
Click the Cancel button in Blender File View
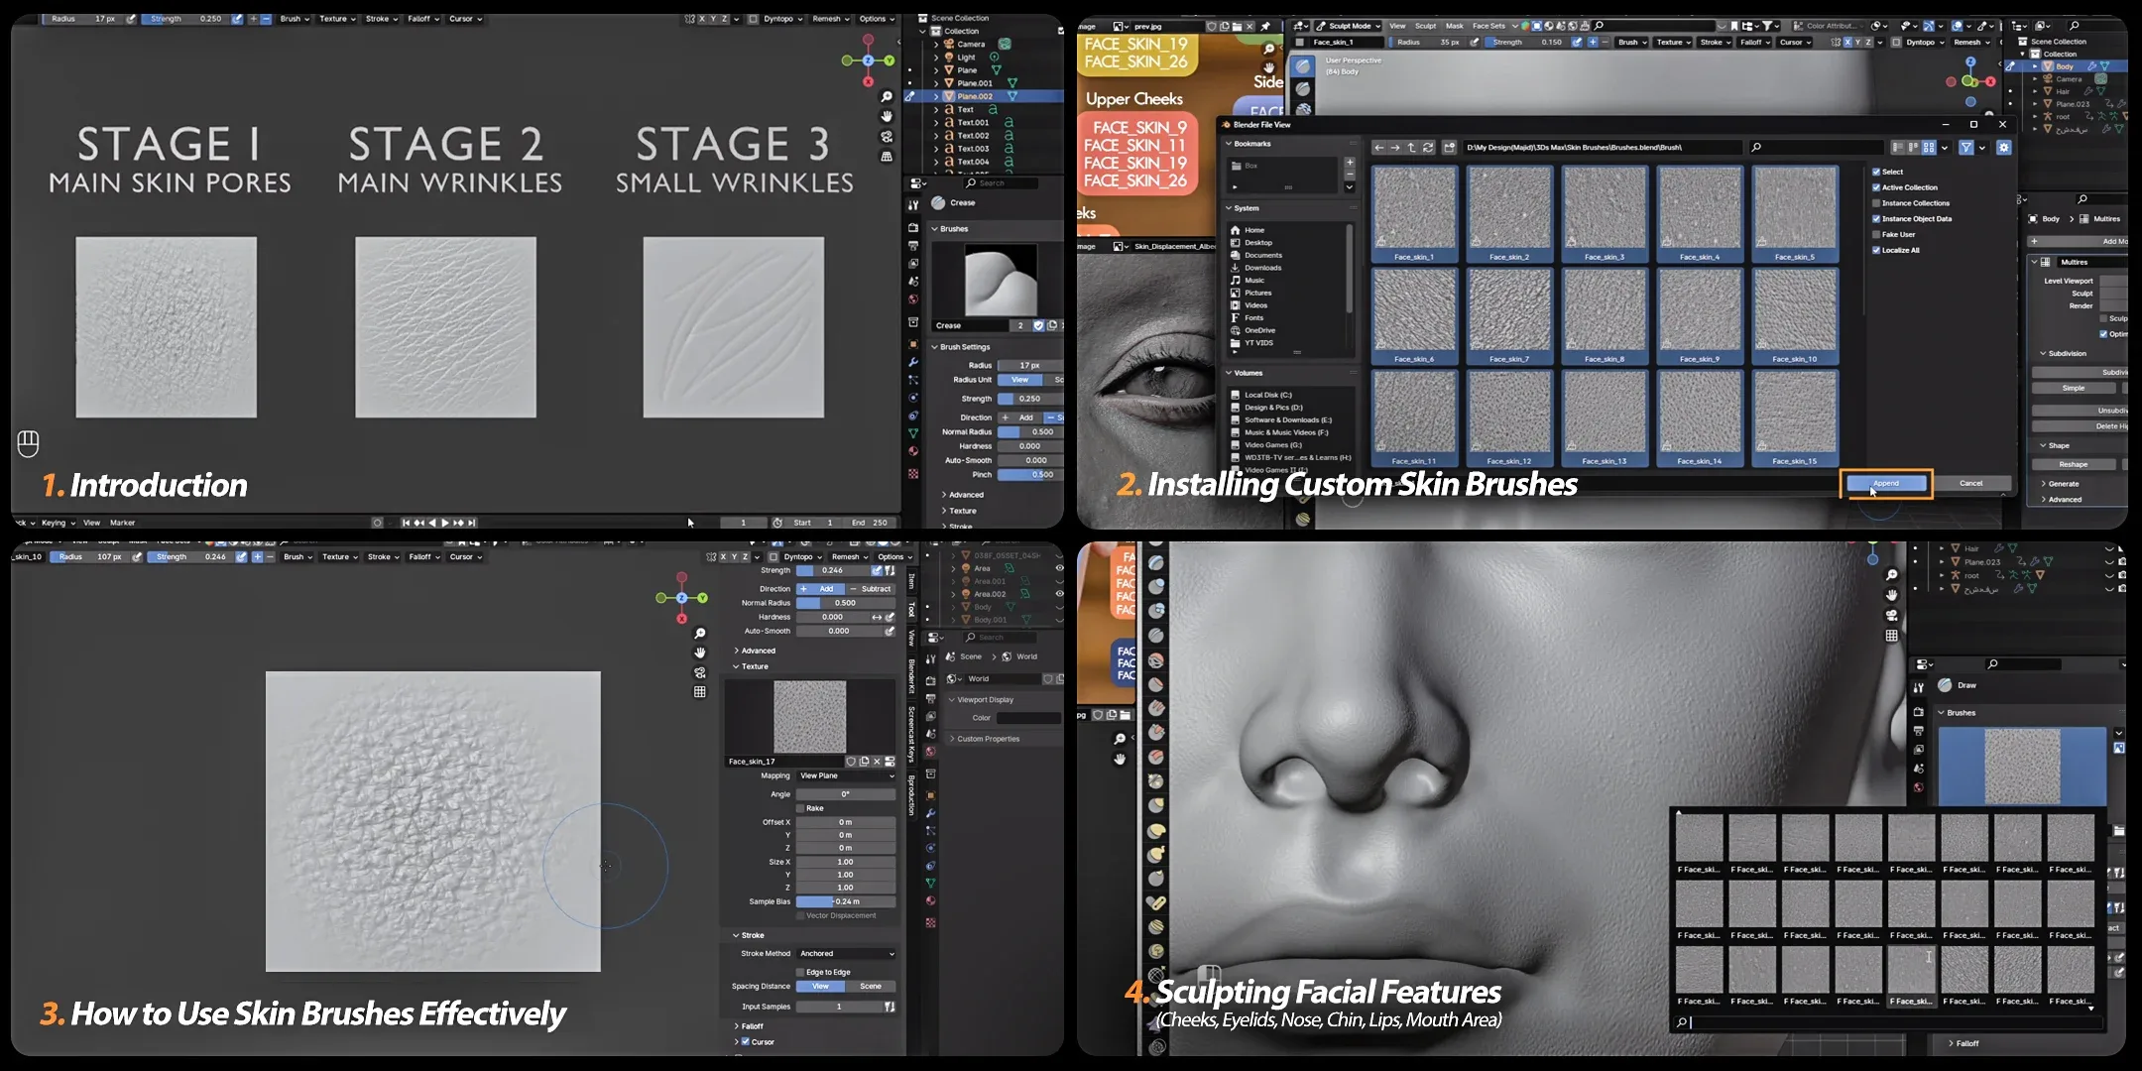[x=1971, y=484]
